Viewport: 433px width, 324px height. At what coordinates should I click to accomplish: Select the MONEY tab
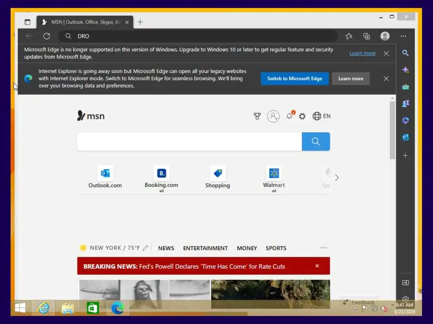[247, 248]
